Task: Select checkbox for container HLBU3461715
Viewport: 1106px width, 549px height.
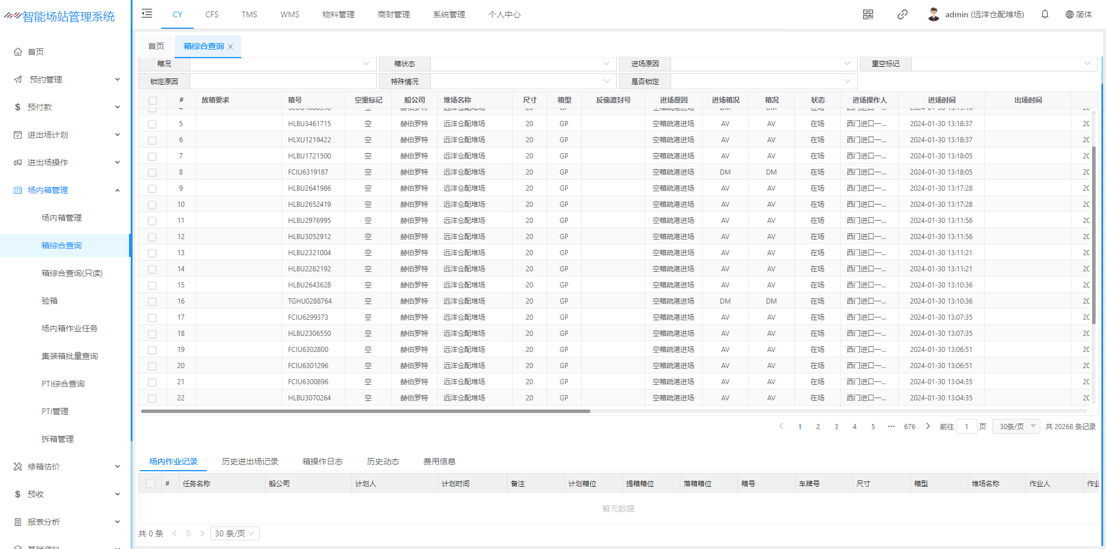Action: click(152, 124)
